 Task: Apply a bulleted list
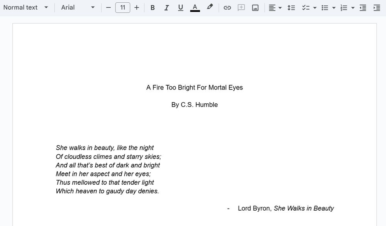325,8
